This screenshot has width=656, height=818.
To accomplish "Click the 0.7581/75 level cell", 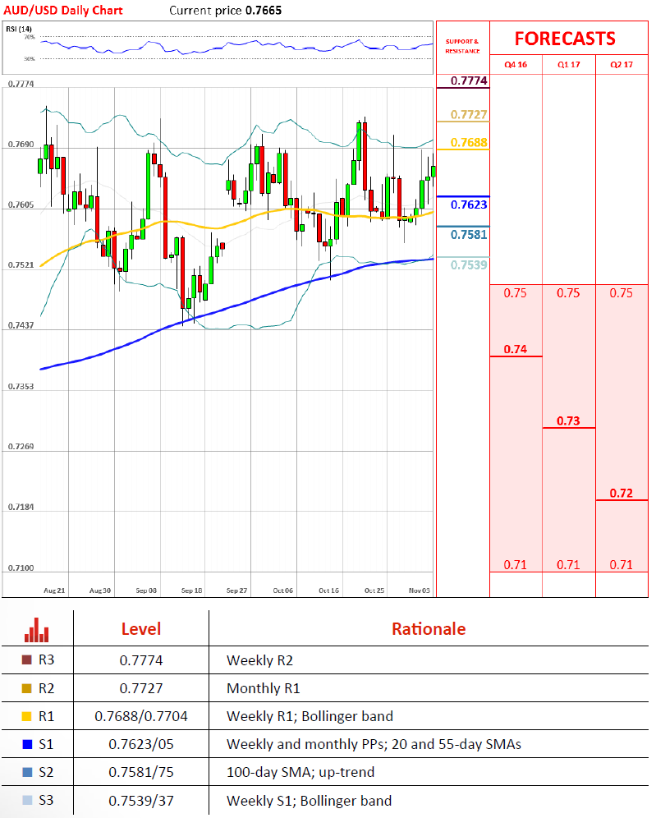I will click(x=141, y=772).
